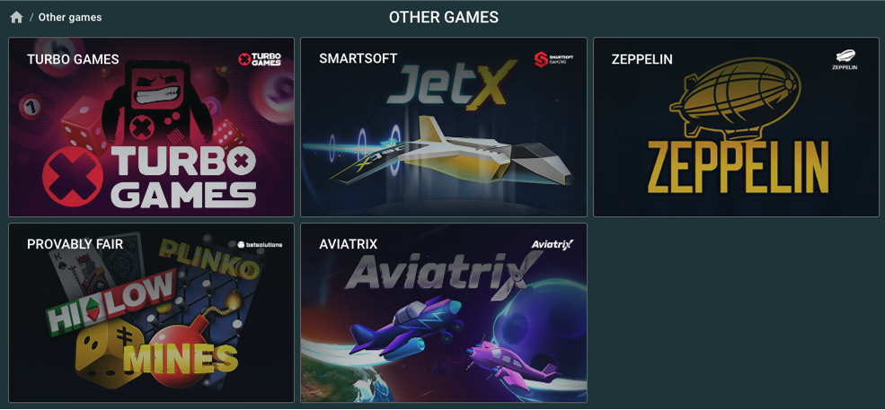The width and height of the screenshot is (885, 410).
Task: Click the Smartsoft Gaming logo badge
Action: click(x=553, y=59)
